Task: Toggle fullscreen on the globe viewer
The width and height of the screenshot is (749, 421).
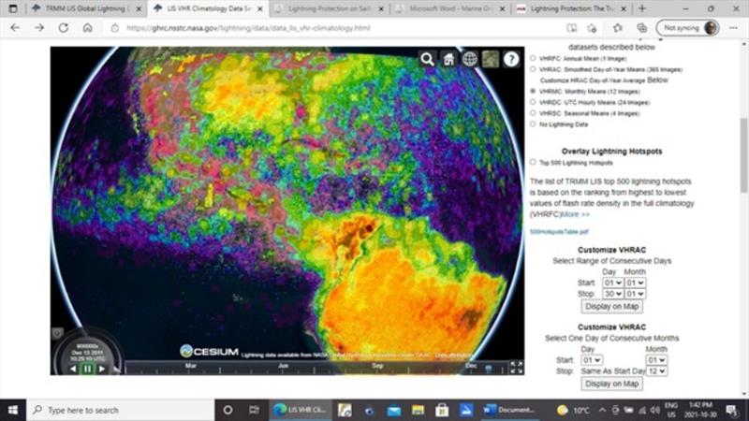Action: coord(517,367)
